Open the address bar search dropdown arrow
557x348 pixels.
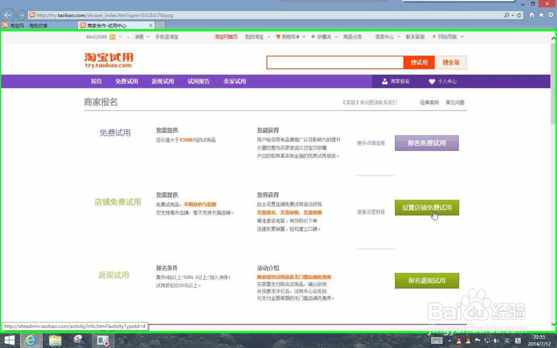tap(512, 15)
